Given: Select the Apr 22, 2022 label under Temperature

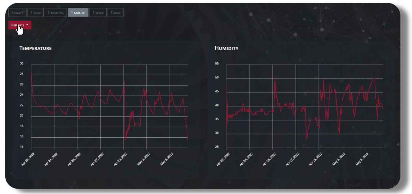Looking at the screenshot, I should [x=28, y=159].
